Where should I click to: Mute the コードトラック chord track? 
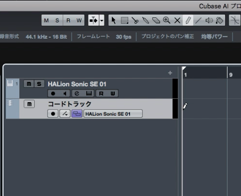click(x=29, y=104)
